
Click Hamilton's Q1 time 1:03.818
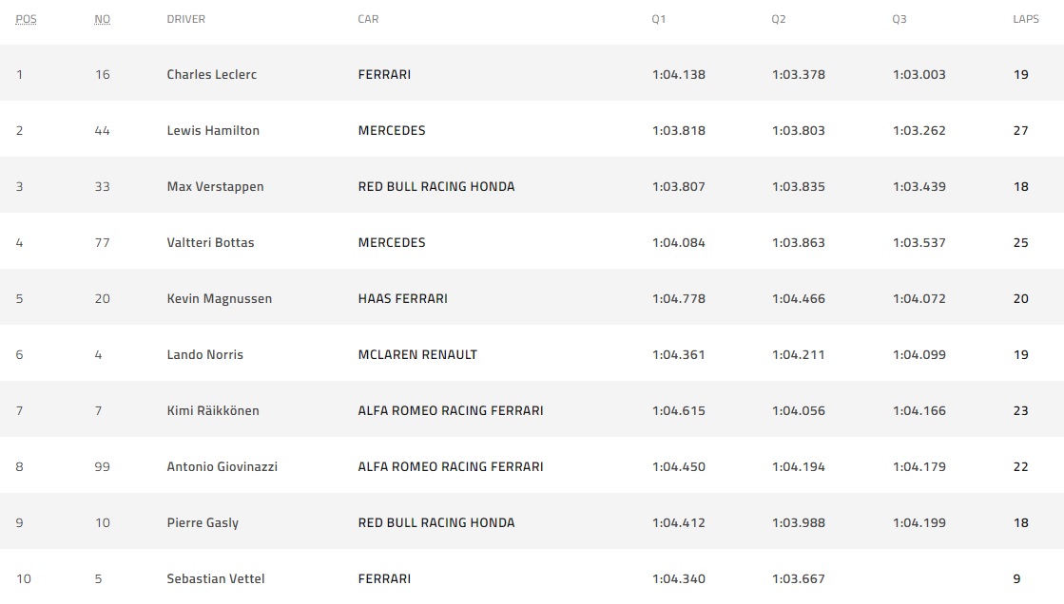coord(679,130)
